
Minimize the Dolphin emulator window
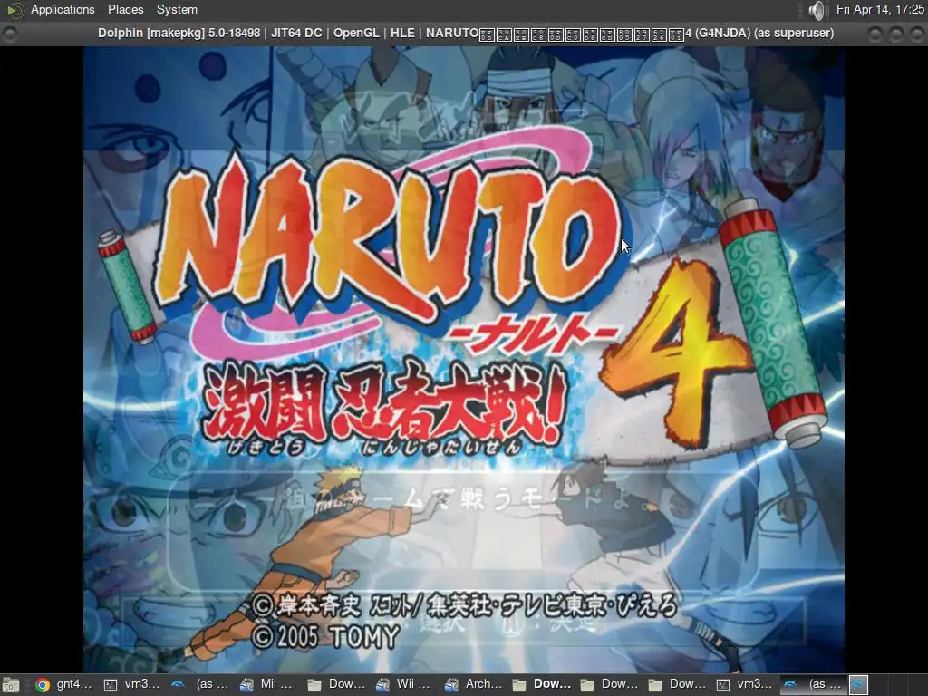click(x=875, y=34)
